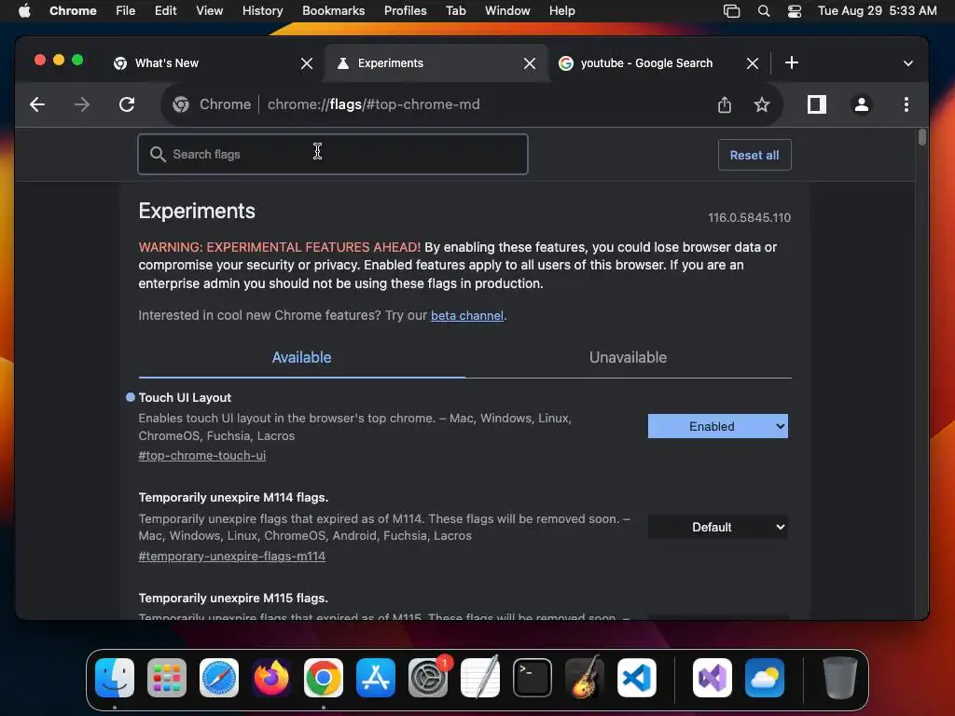Open Trash from the Dock
Screen dimensions: 955x716
click(840, 678)
